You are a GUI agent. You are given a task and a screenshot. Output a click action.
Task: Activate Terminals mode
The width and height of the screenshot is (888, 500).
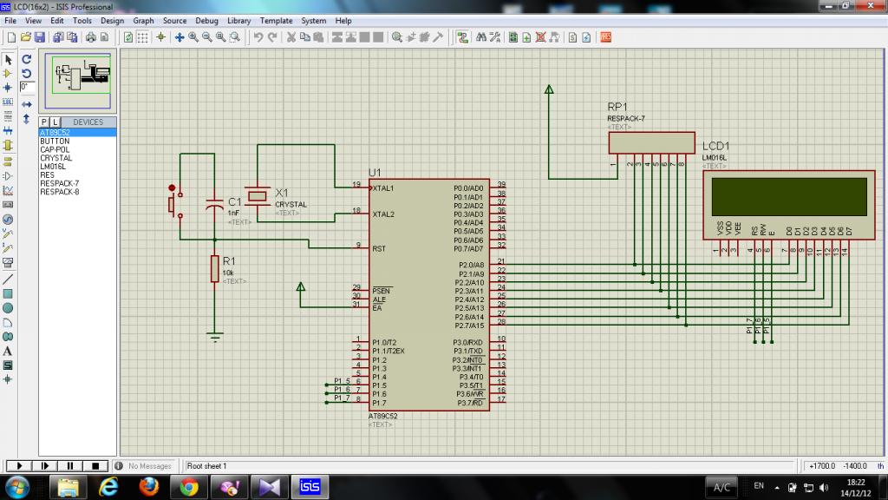(x=8, y=161)
